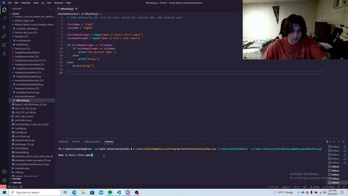This screenshot has width=348, height=196.
Task: Click the Ln, Col status bar indicator
Action: 273,187
